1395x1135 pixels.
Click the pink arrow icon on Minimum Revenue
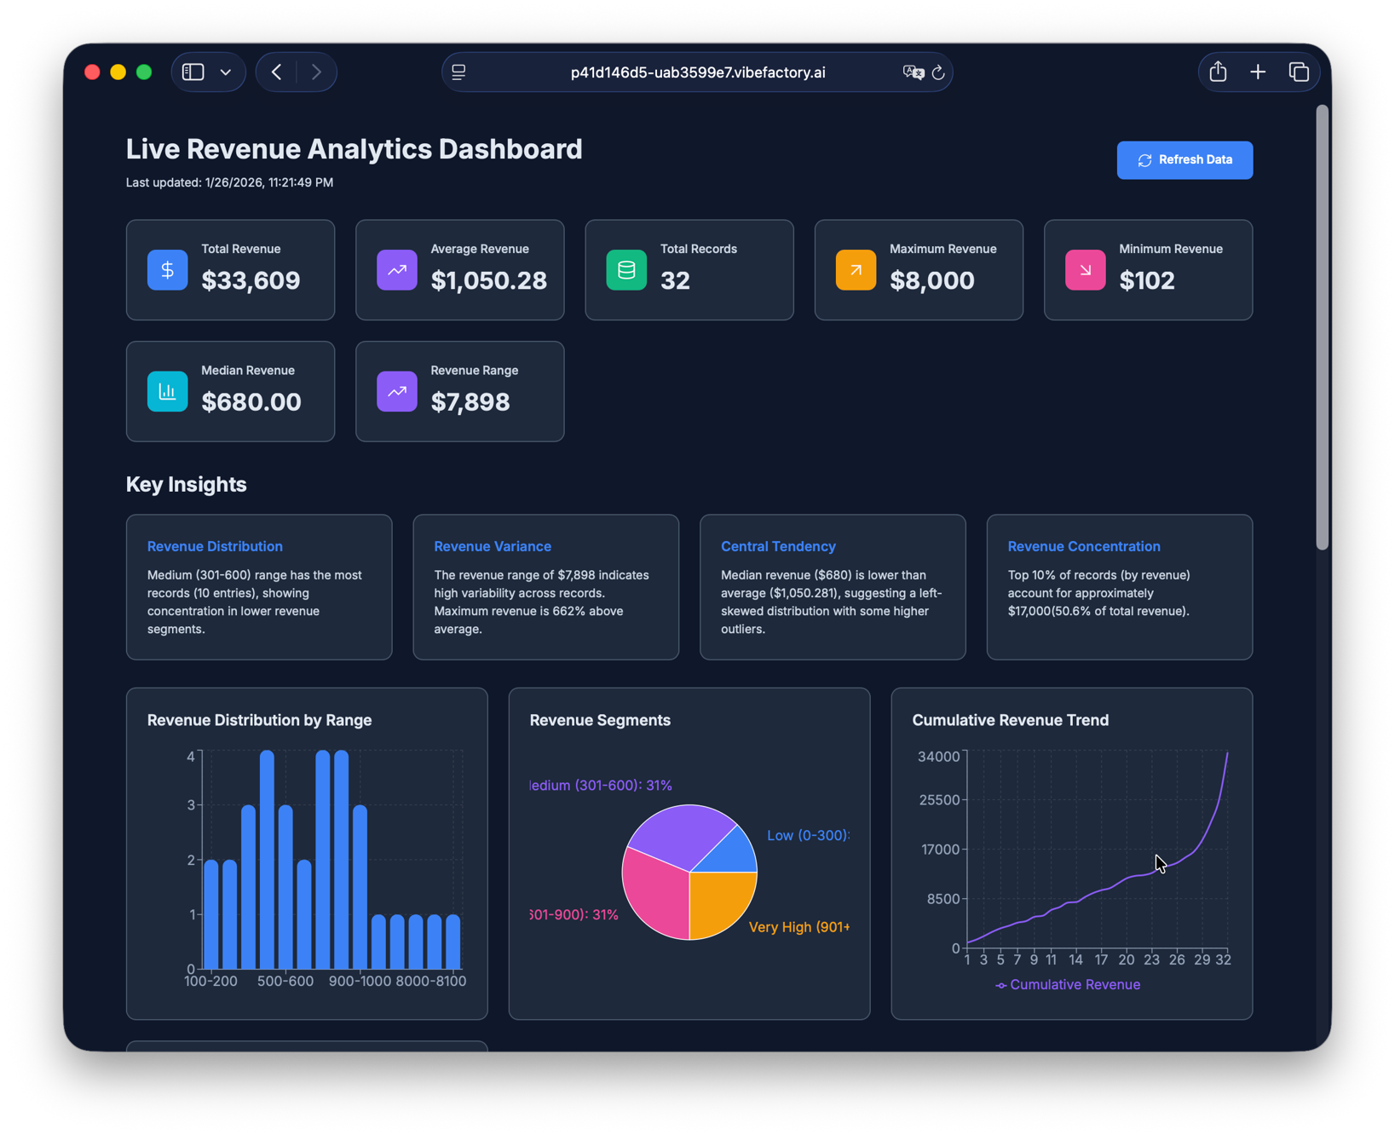[1084, 270]
